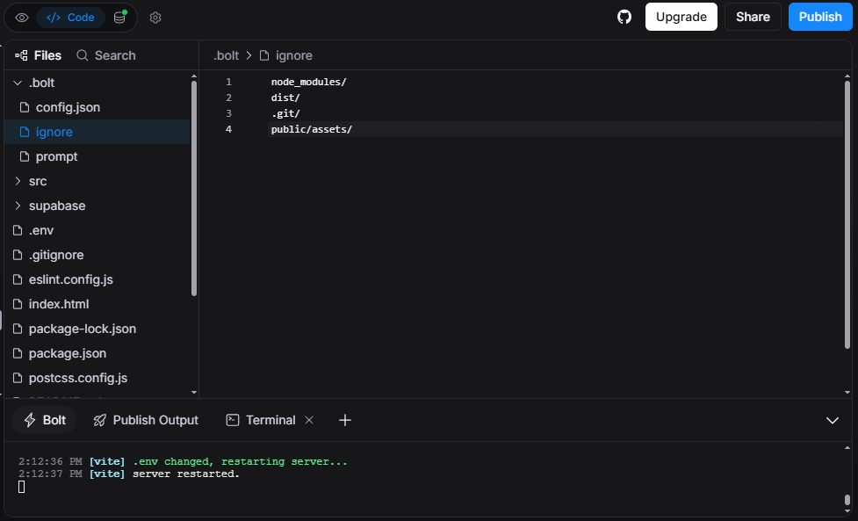Click the file icon beside postcss.config.js
This screenshot has width=858, height=521.
point(18,378)
